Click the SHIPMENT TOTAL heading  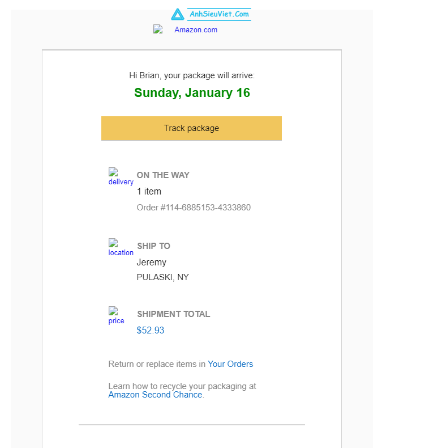[x=174, y=314]
